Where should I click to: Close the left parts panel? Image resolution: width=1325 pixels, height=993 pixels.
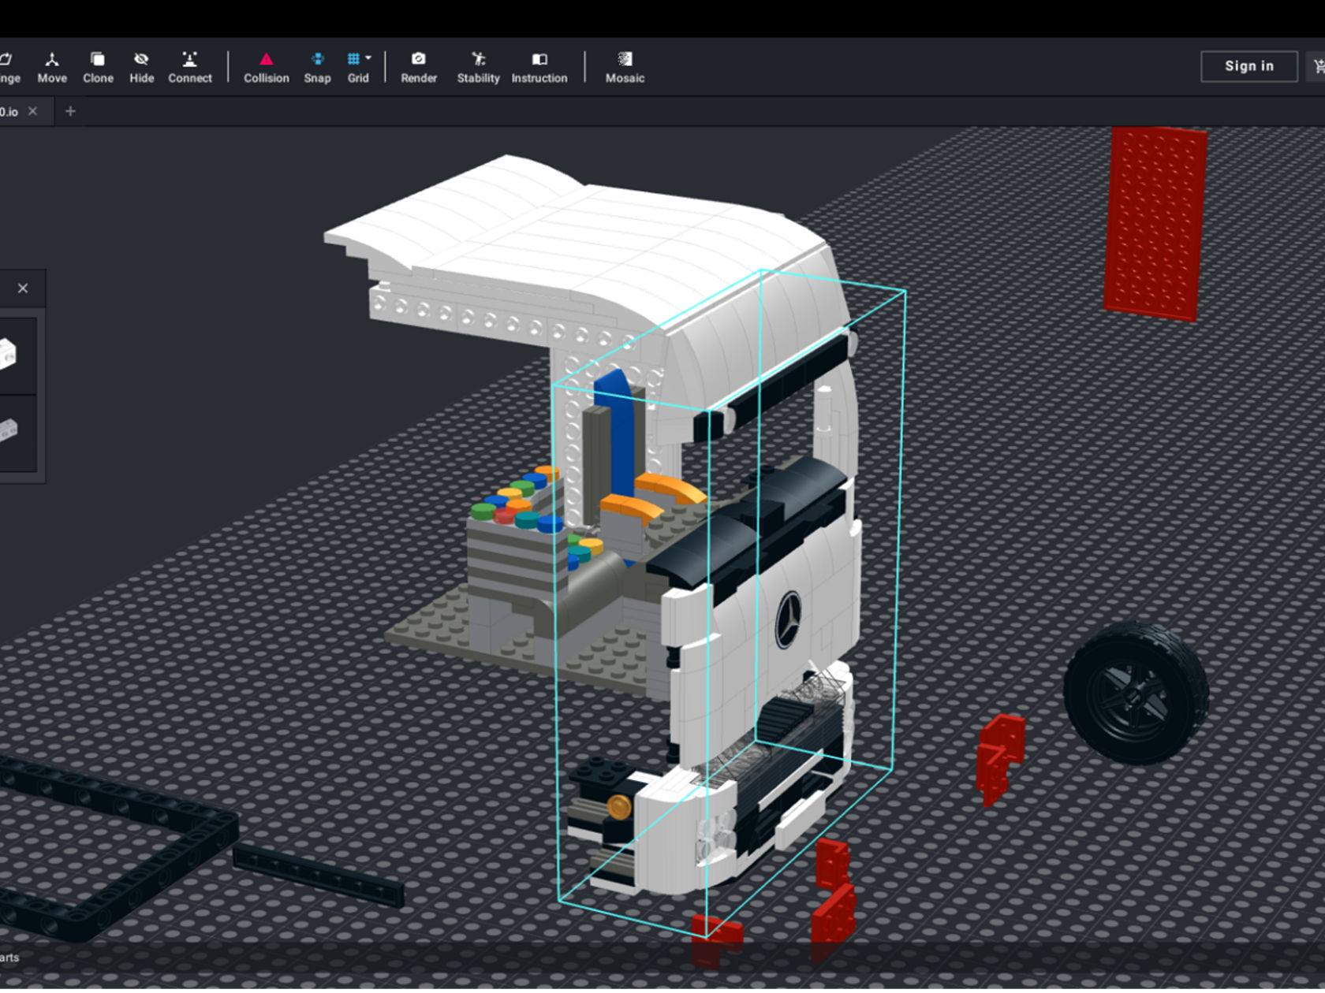[x=23, y=288]
